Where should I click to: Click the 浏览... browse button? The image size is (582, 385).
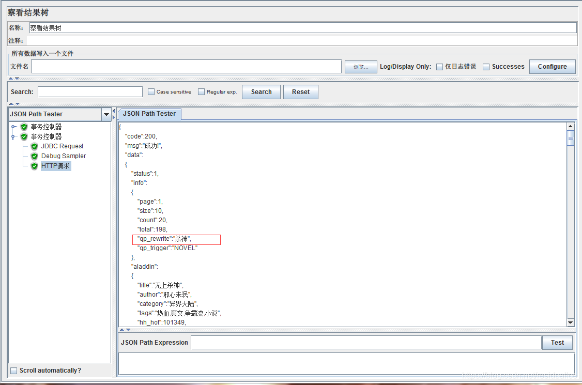click(361, 67)
